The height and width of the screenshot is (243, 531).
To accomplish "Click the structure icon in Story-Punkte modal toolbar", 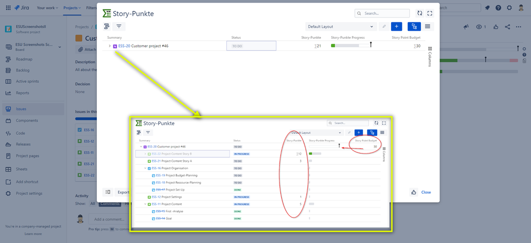I will [107, 26].
